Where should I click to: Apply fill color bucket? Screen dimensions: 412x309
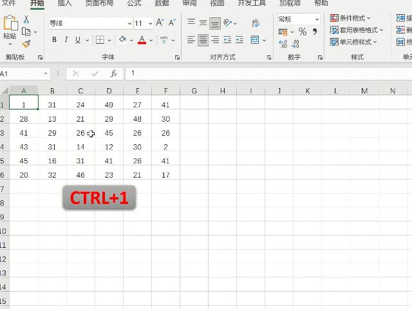(122, 40)
